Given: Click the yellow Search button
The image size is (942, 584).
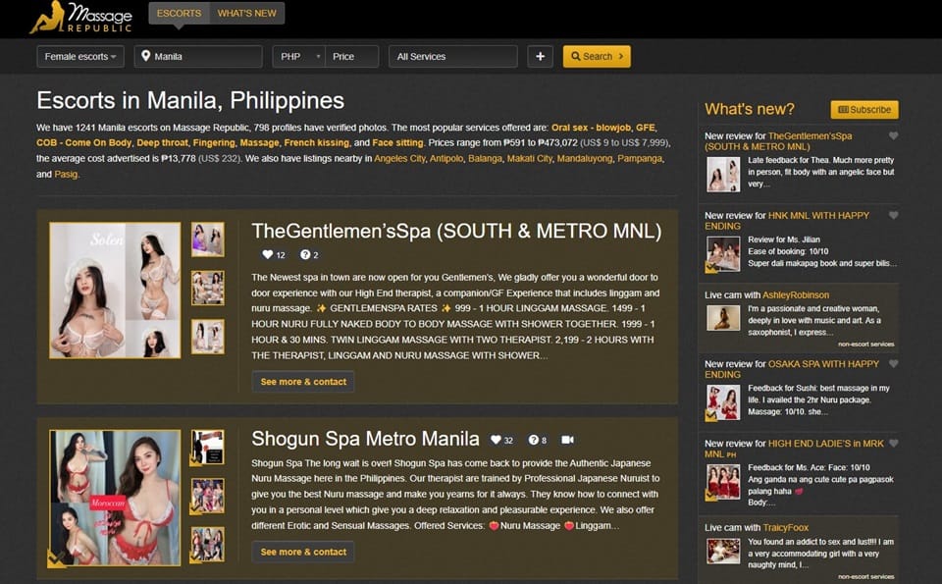Looking at the screenshot, I should pyautogui.click(x=597, y=57).
